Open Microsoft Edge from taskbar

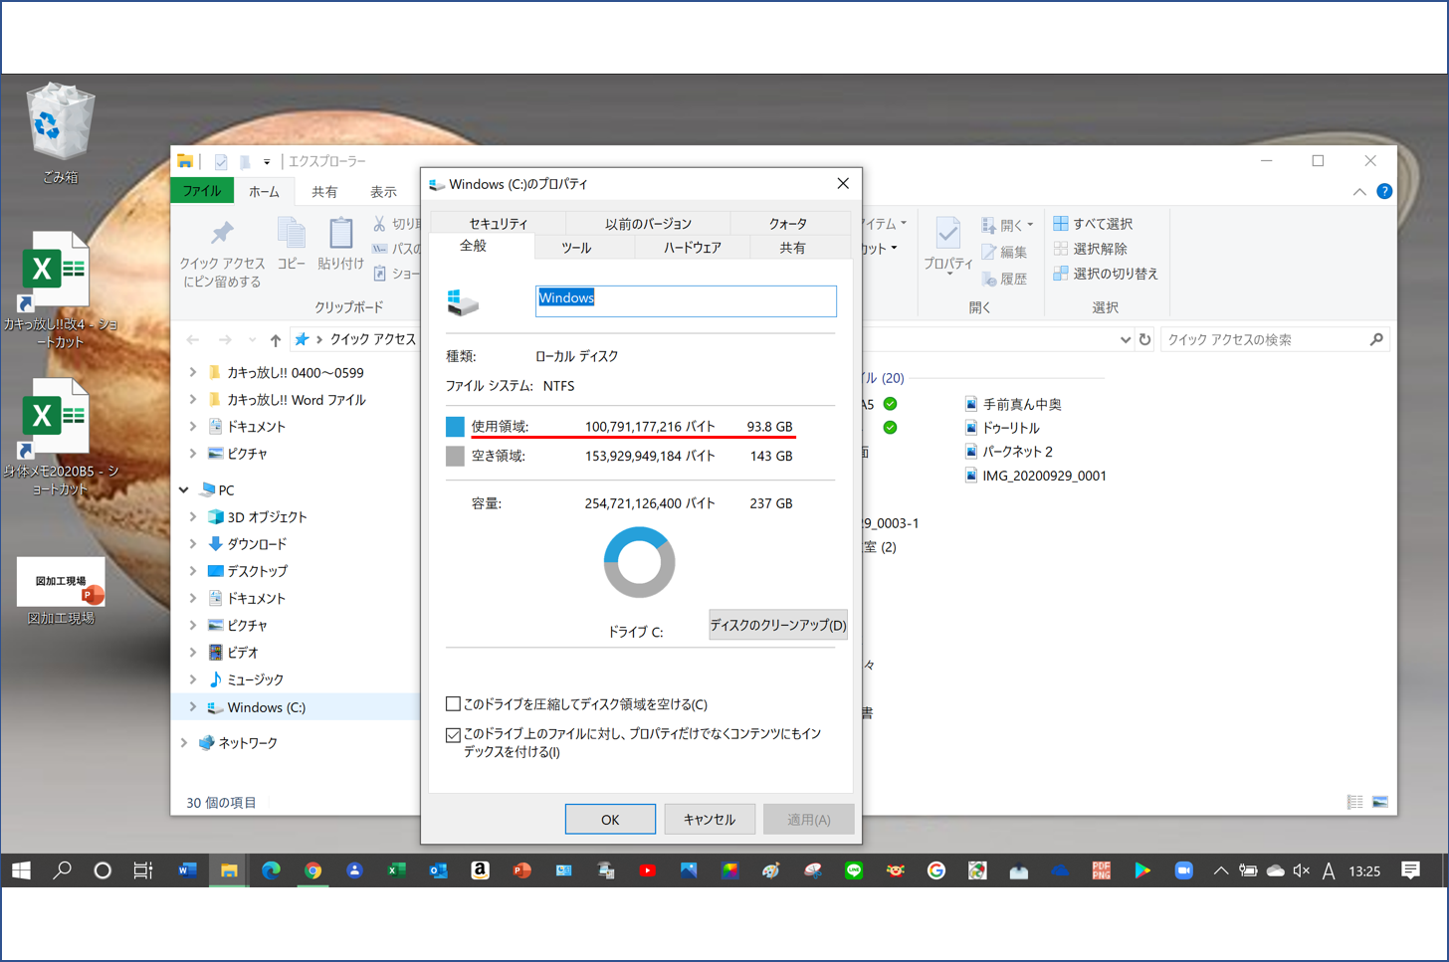click(x=271, y=870)
